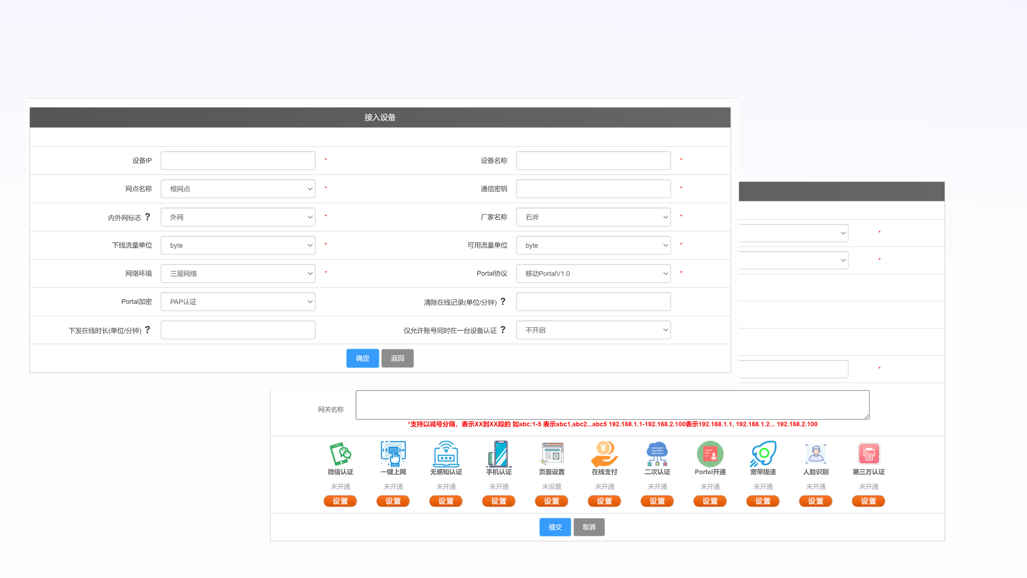Click the Portal开通 icon
1027x578 pixels.
click(710, 454)
